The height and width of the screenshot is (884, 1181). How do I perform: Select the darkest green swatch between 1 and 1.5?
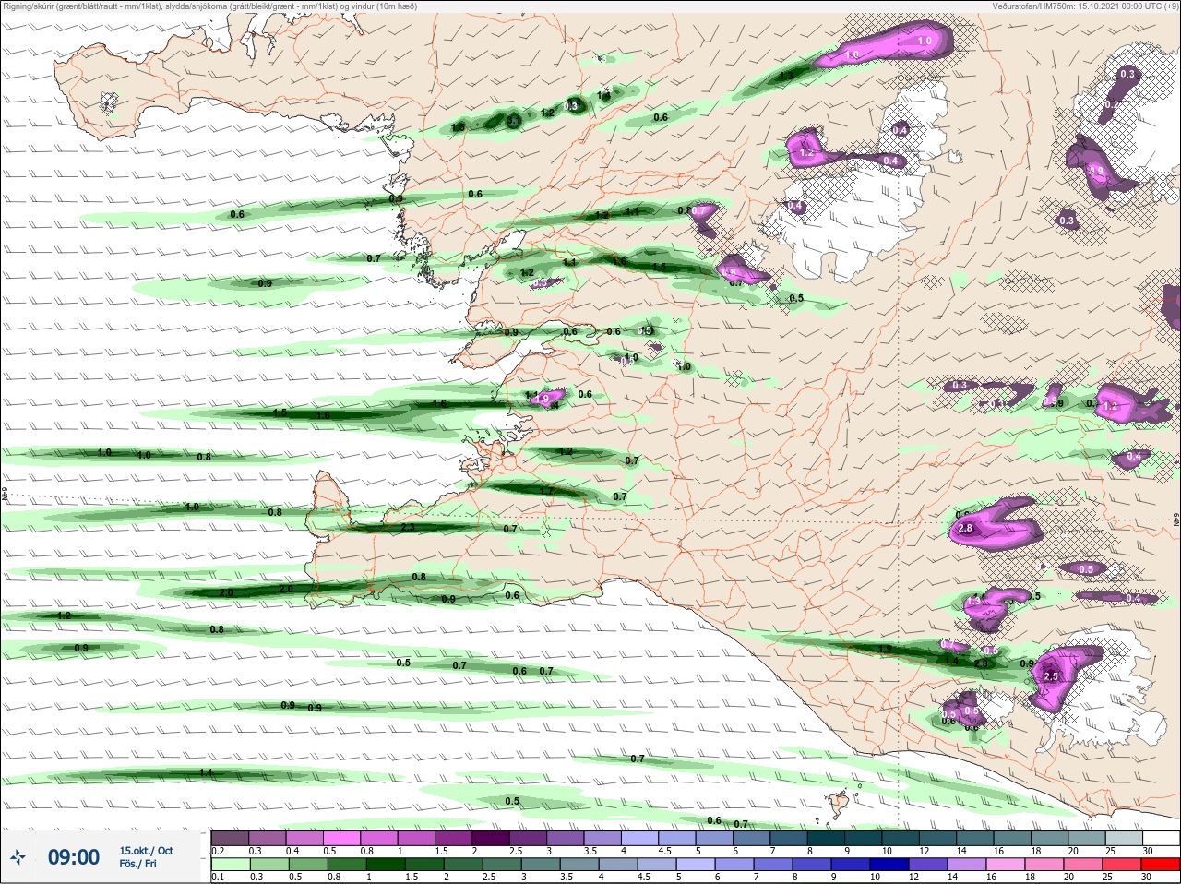[x=384, y=864]
